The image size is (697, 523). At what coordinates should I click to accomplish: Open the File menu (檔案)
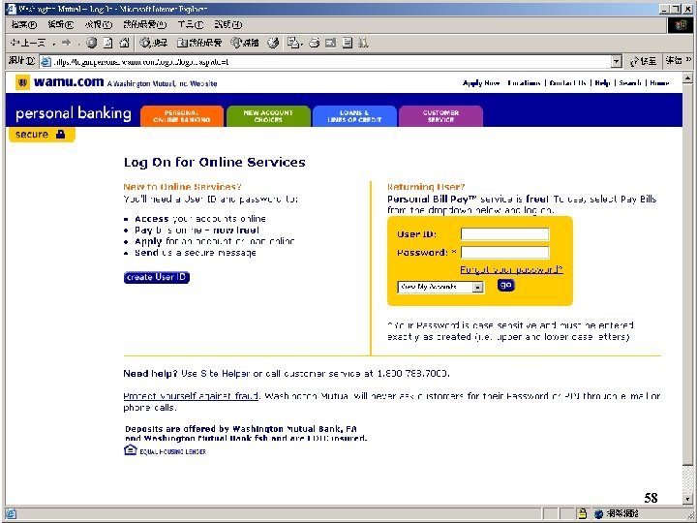point(24,24)
